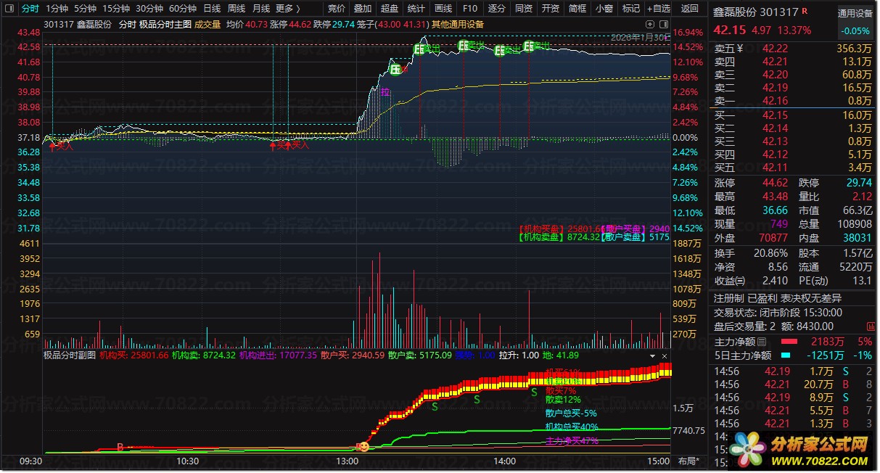
Task: Click the +自选 add-to-watchlist button
Action: tap(657, 9)
